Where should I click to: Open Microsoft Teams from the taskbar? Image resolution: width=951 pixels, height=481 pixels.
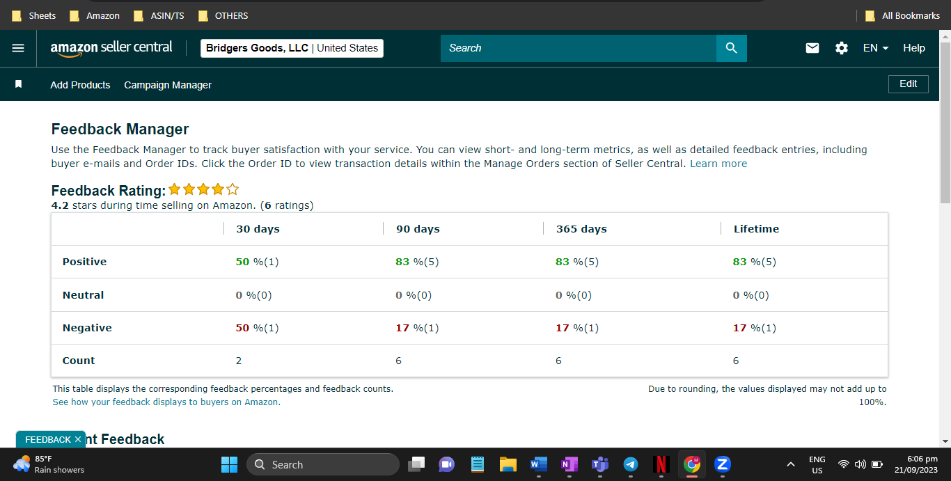600,464
